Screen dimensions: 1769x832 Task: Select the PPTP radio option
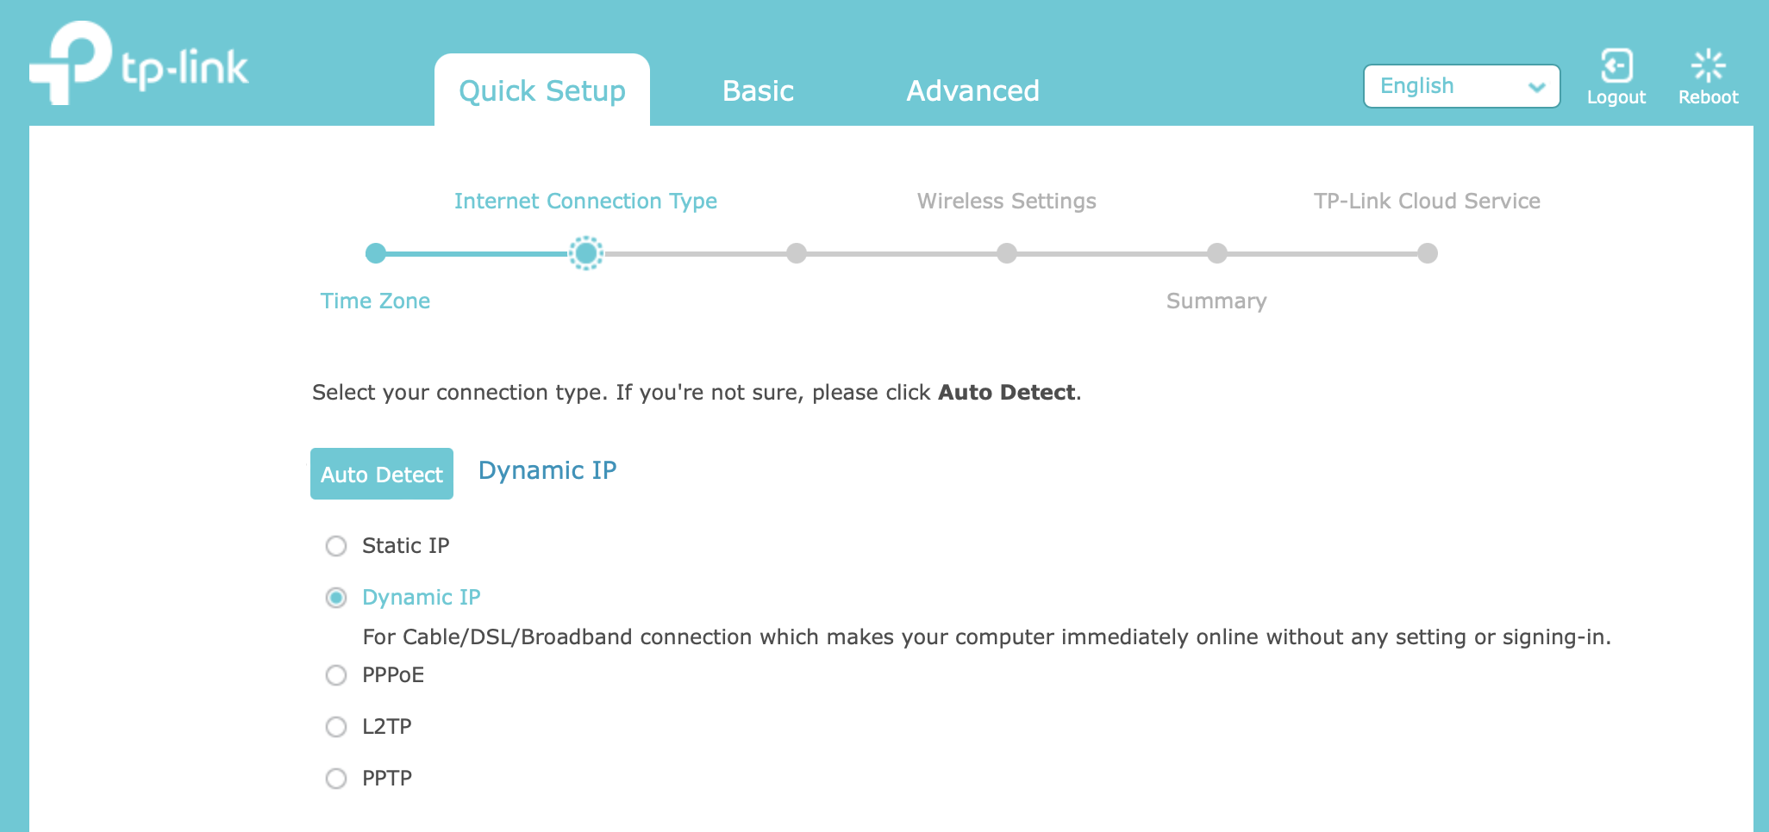click(336, 779)
